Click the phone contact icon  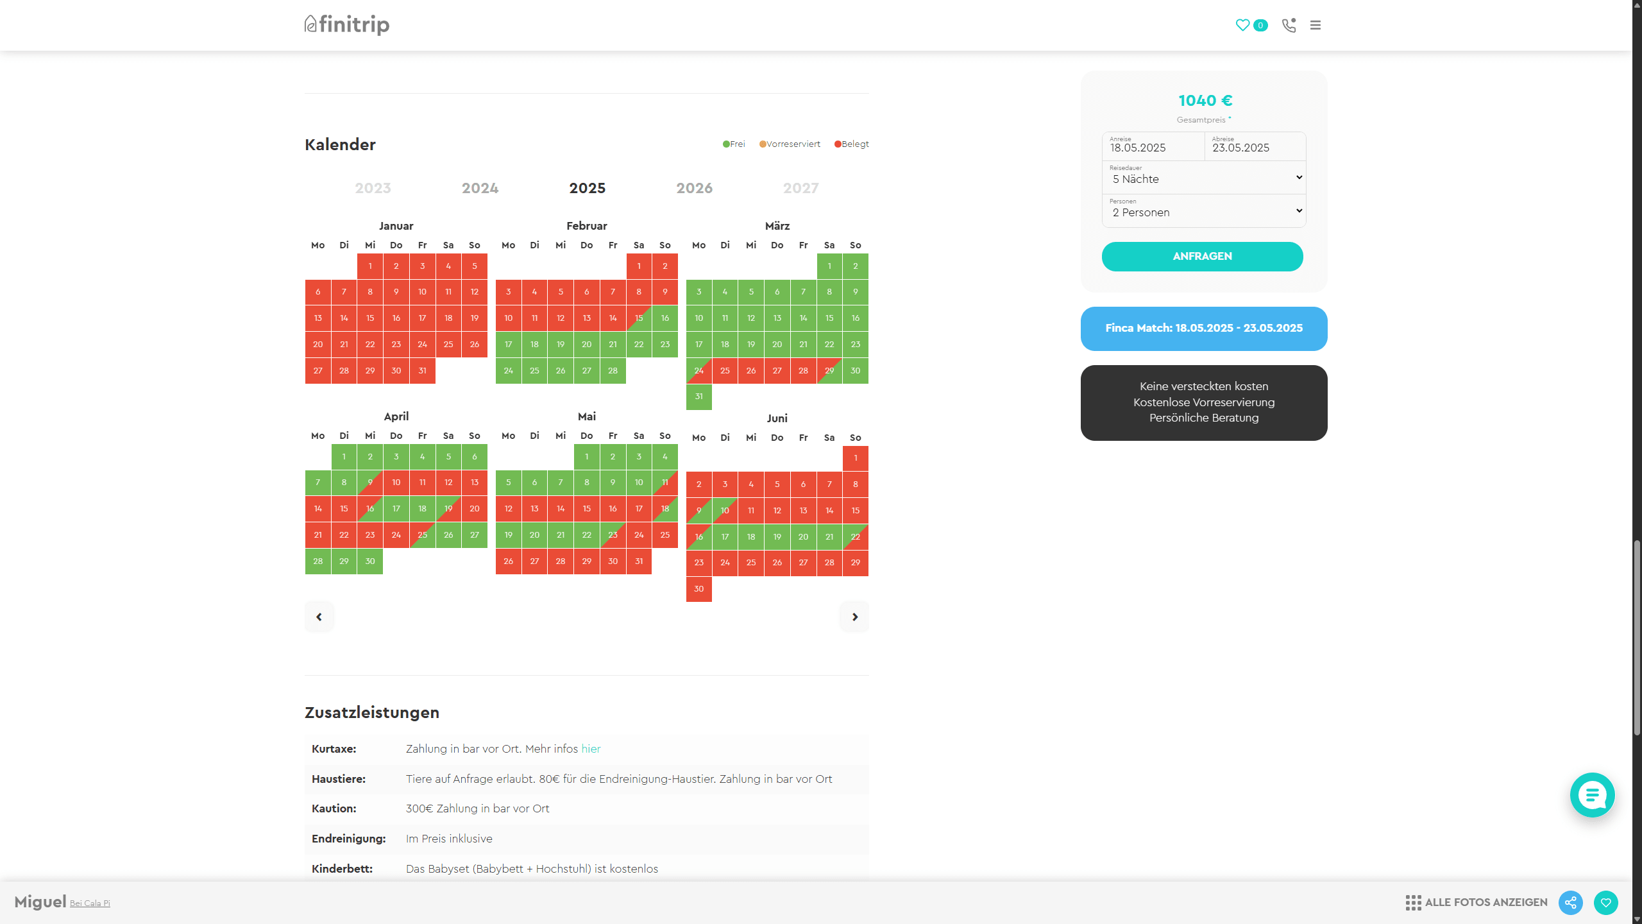1289,25
